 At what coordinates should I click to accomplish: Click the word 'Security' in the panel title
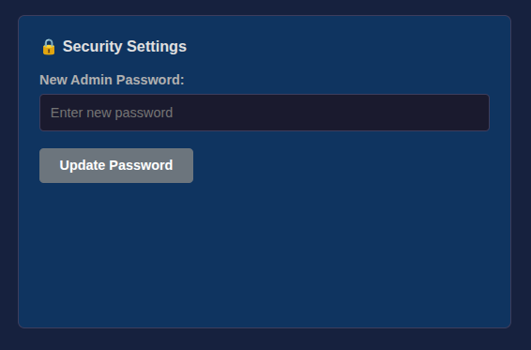tap(93, 46)
